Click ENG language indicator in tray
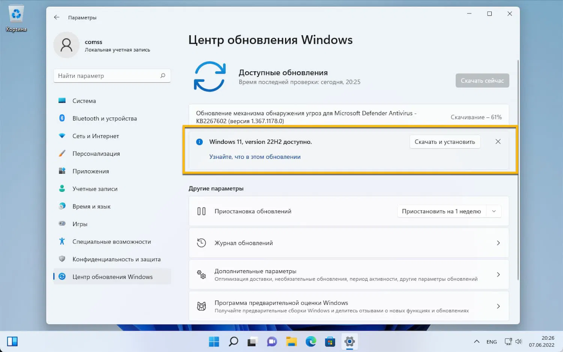 click(x=491, y=342)
